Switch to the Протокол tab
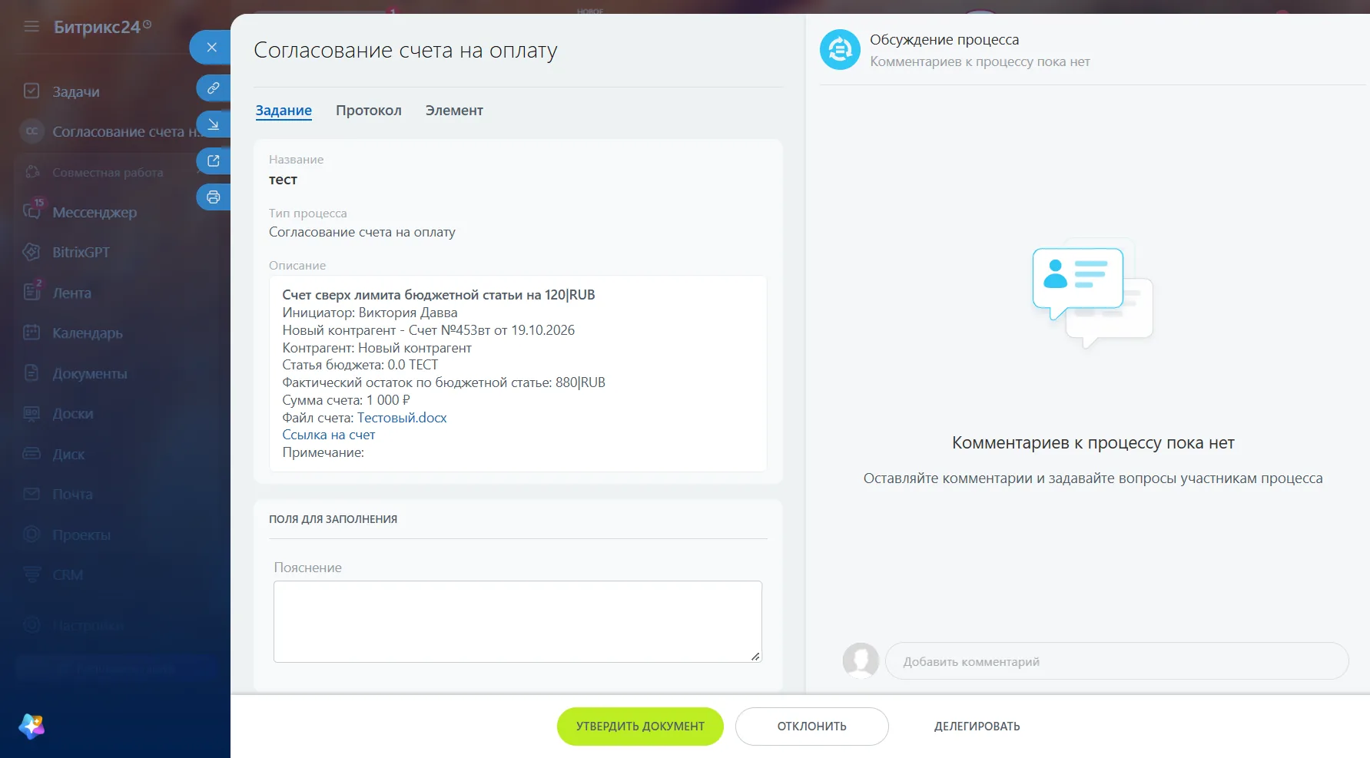The image size is (1370, 758). (369, 111)
